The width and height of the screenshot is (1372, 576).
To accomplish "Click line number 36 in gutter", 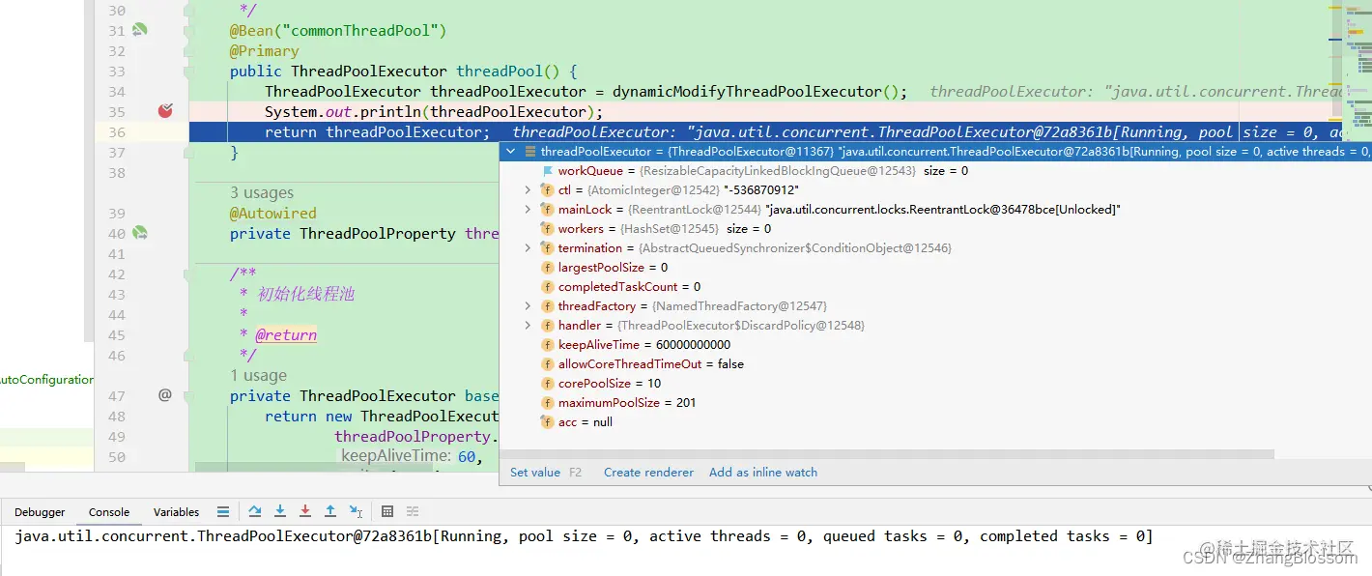I will pyautogui.click(x=117, y=132).
